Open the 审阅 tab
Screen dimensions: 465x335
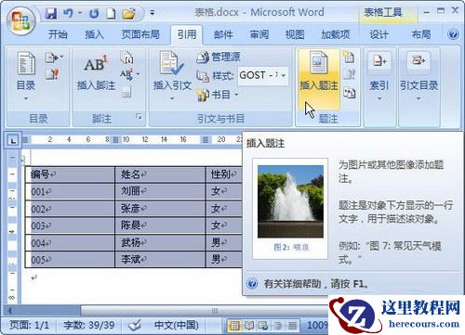point(259,34)
